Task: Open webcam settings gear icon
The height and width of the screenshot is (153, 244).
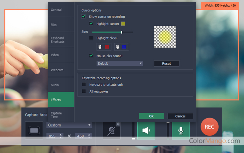Action: (x=118, y=124)
